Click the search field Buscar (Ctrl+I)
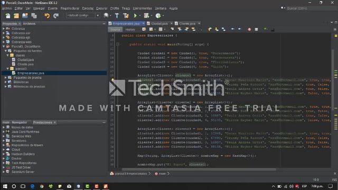 point(312,8)
